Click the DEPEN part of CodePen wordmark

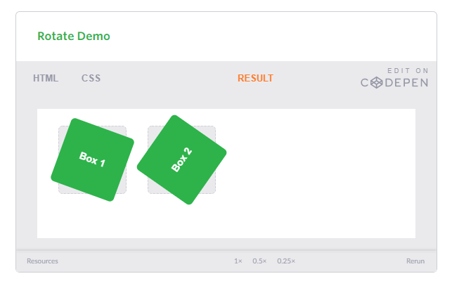click(407, 83)
